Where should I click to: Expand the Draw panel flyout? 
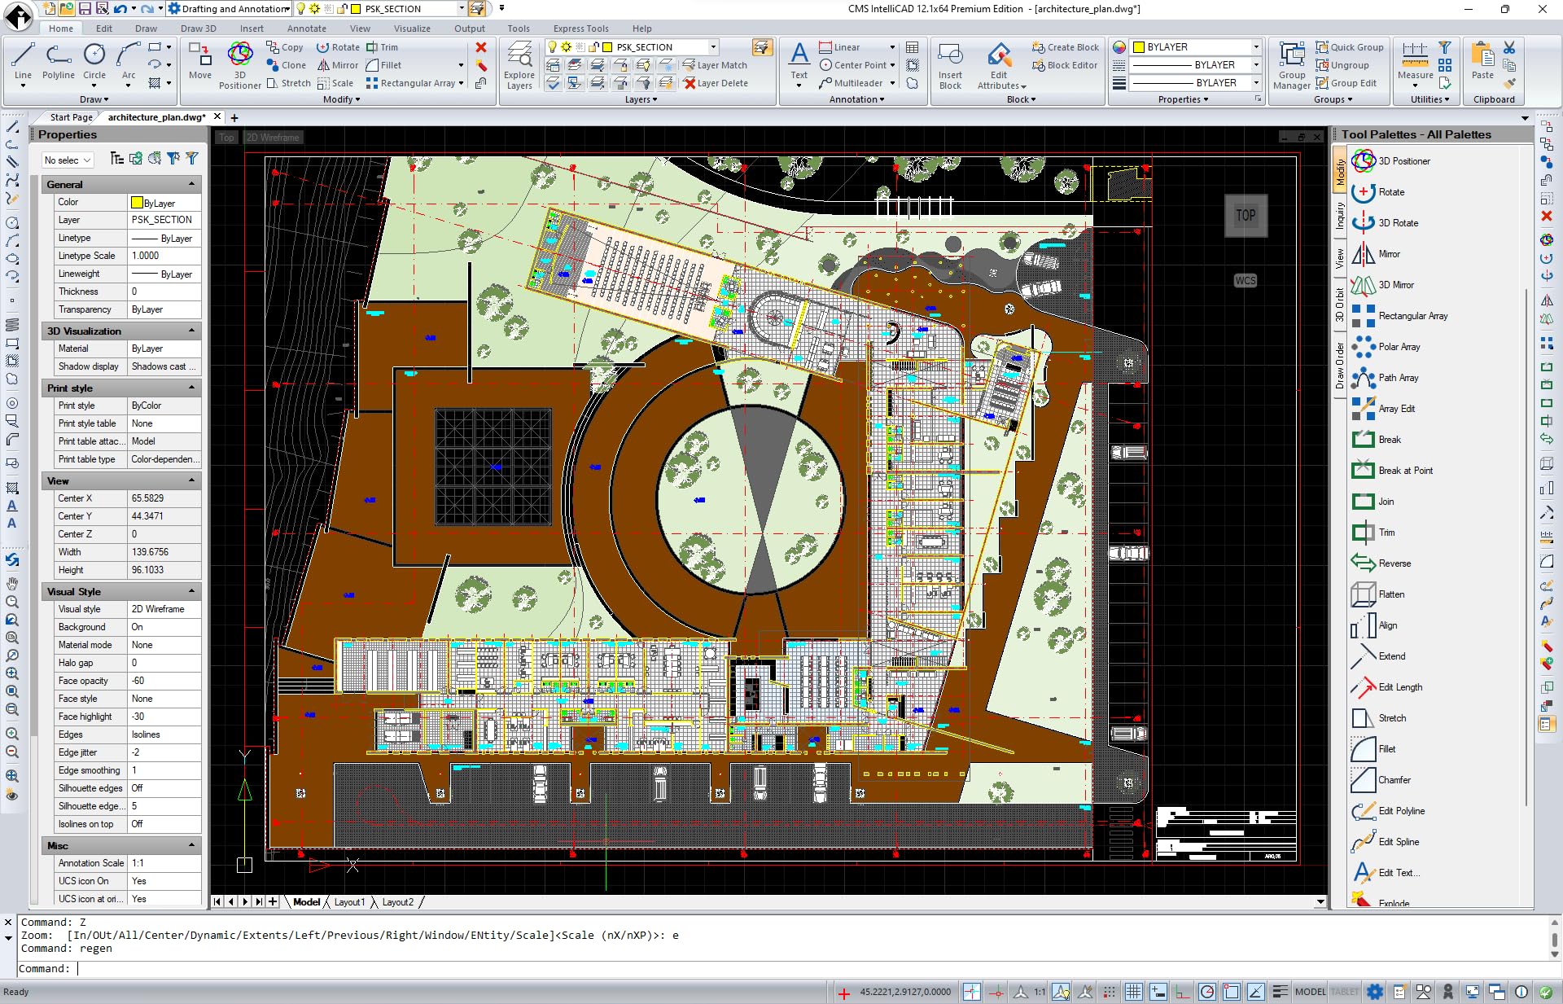click(94, 99)
